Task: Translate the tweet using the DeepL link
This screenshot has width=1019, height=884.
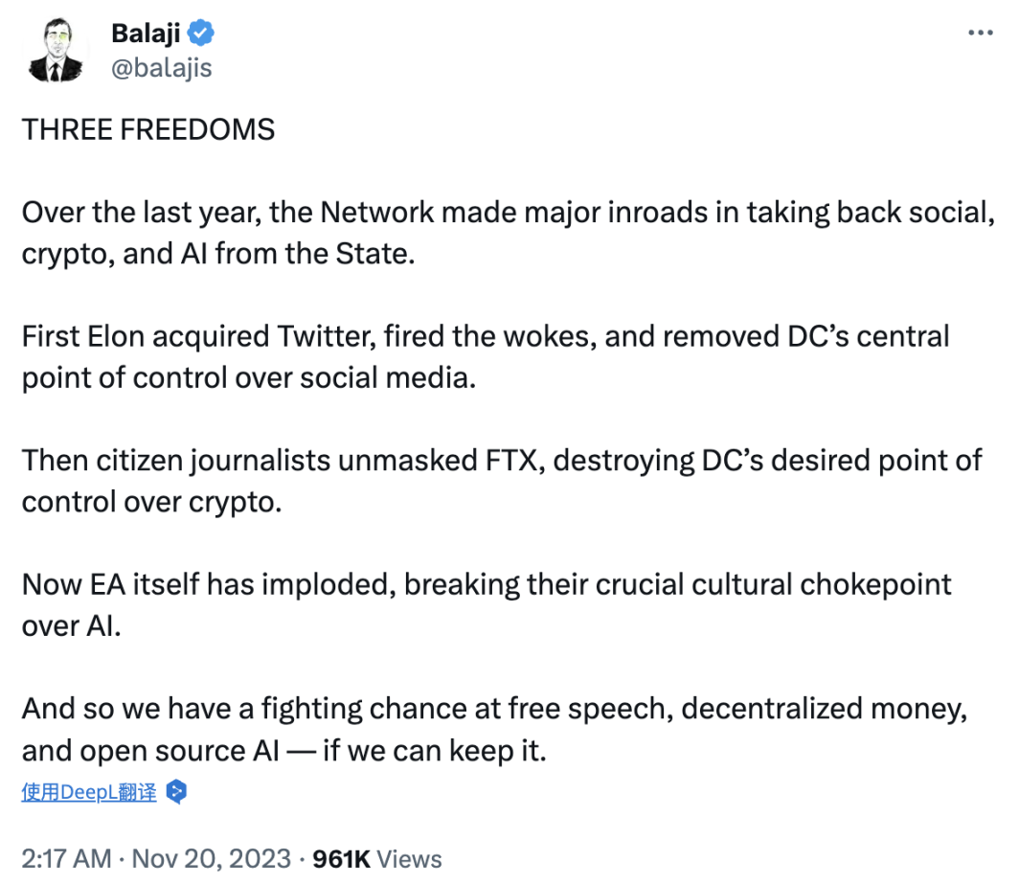Action: pyautogui.click(x=89, y=792)
